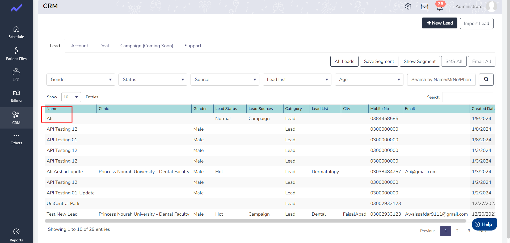Screen dimensions: 510x243
Task: Switch to the Lead tab
Action: click(x=55, y=46)
